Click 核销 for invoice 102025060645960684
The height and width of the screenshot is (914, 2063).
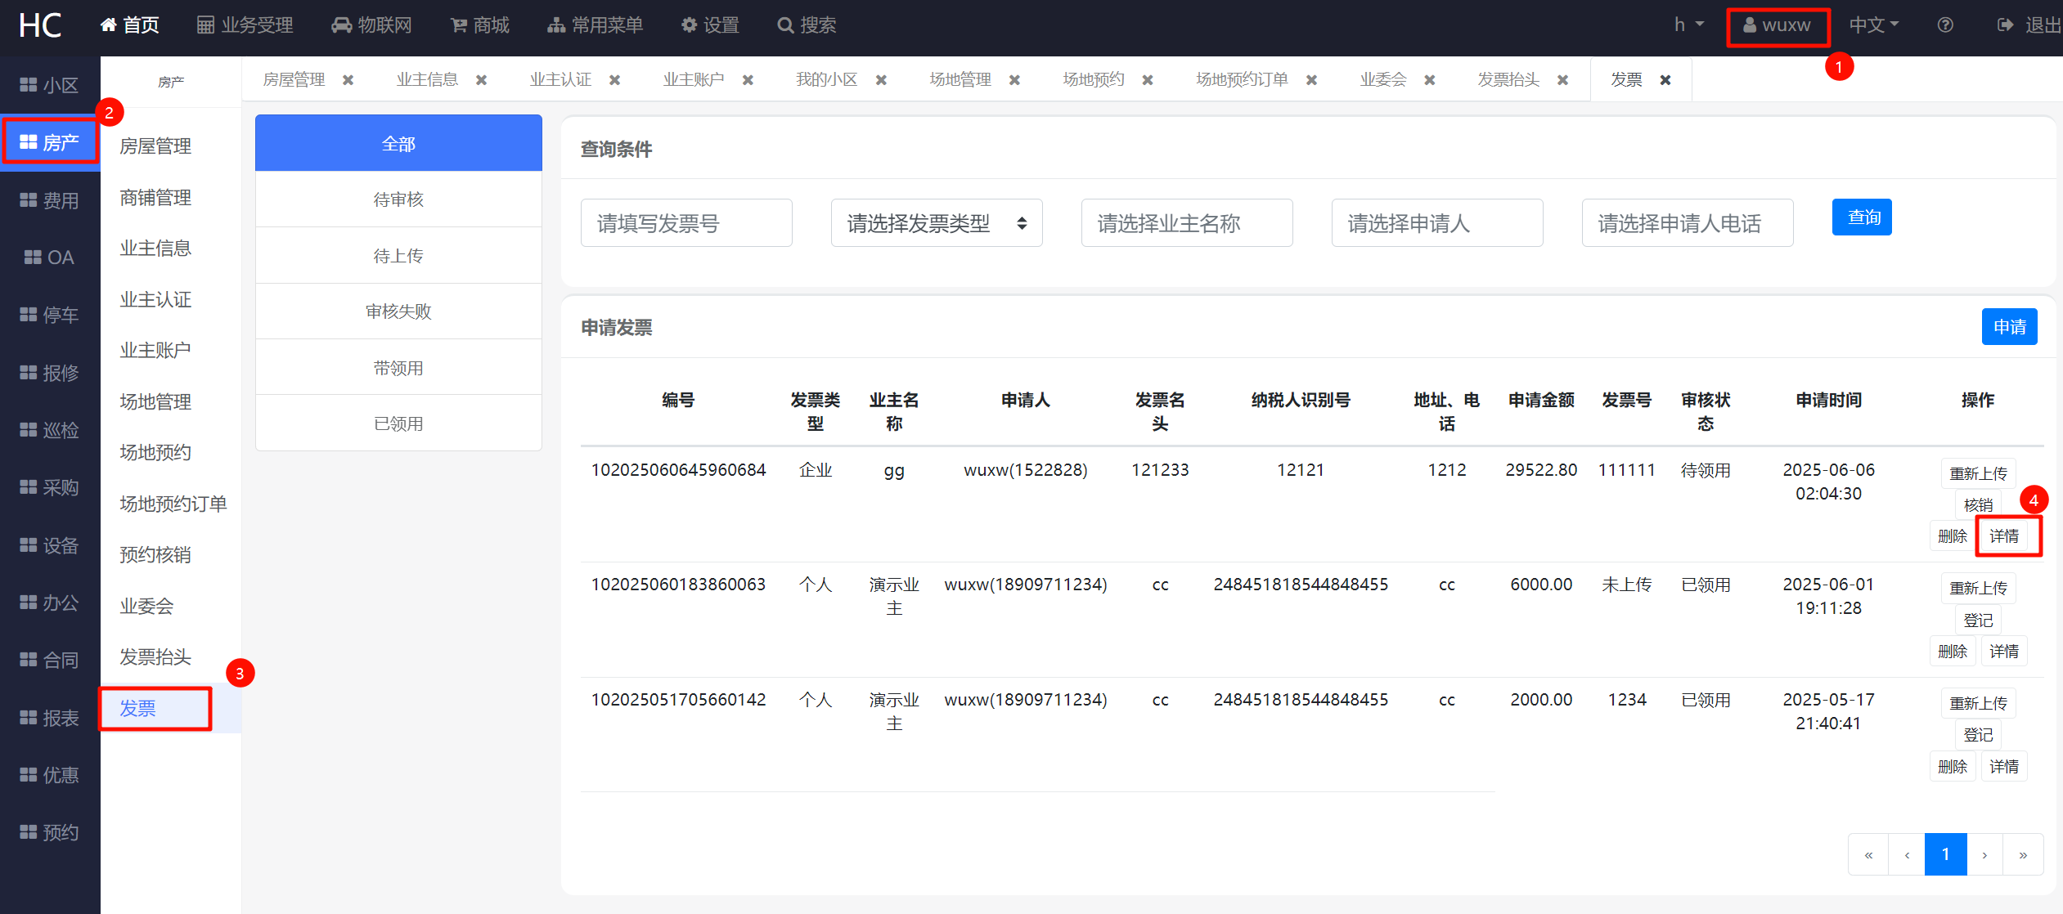[1978, 505]
